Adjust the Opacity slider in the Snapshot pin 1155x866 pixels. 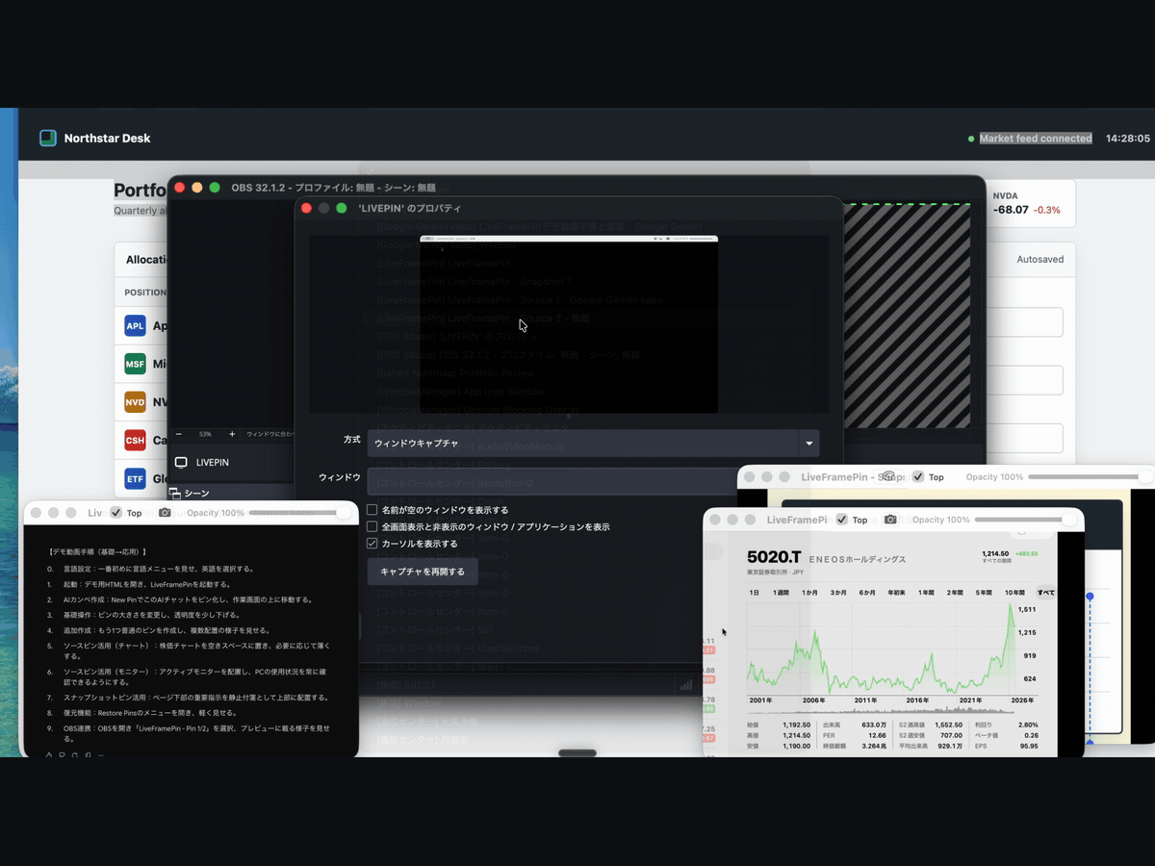[x=1090, y=476]
